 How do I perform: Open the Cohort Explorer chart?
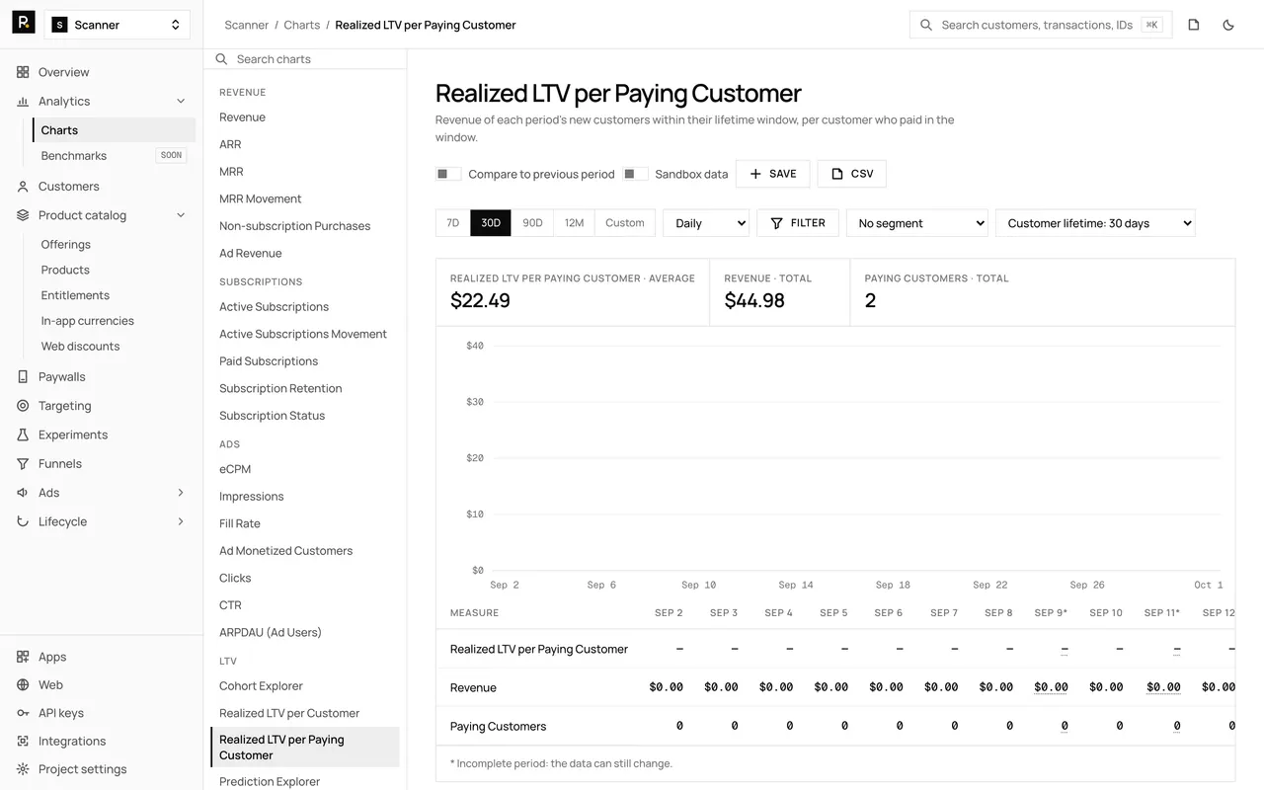pos(261,686)
